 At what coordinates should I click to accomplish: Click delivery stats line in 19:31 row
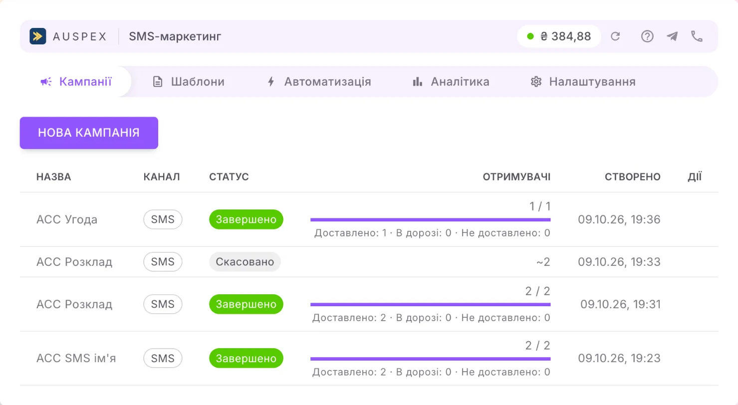click(432, 318)
